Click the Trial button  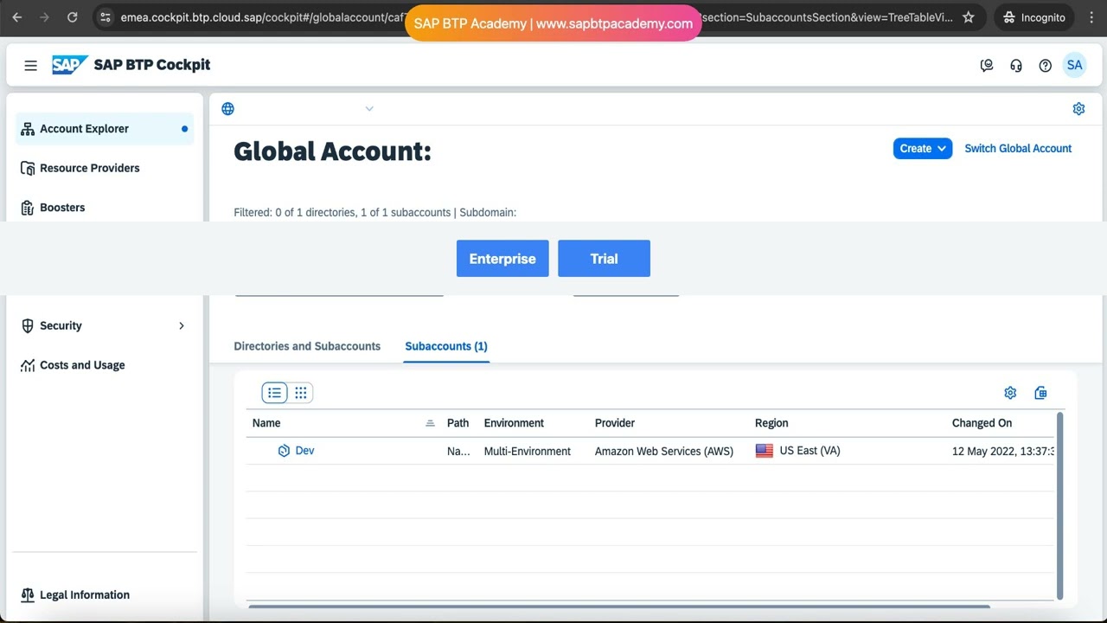[x=604, y=259]
